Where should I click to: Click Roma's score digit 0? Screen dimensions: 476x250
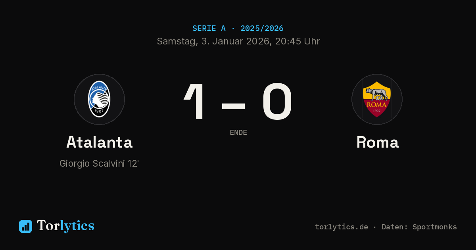(x=277, y=101)
